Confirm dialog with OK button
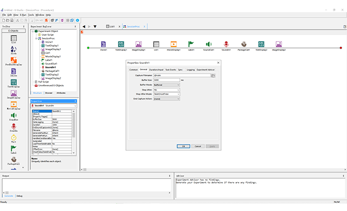The width and height of the screenshot is (347, 211). 183,146
